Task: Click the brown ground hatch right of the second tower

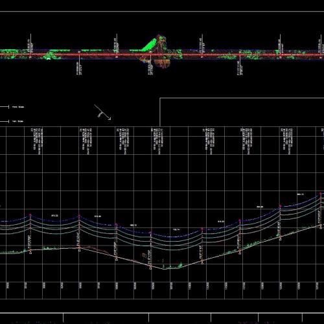Action: coord(95,249)
